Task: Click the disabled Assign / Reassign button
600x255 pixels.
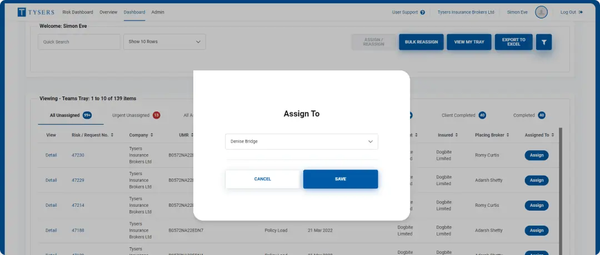Action: 373,42
